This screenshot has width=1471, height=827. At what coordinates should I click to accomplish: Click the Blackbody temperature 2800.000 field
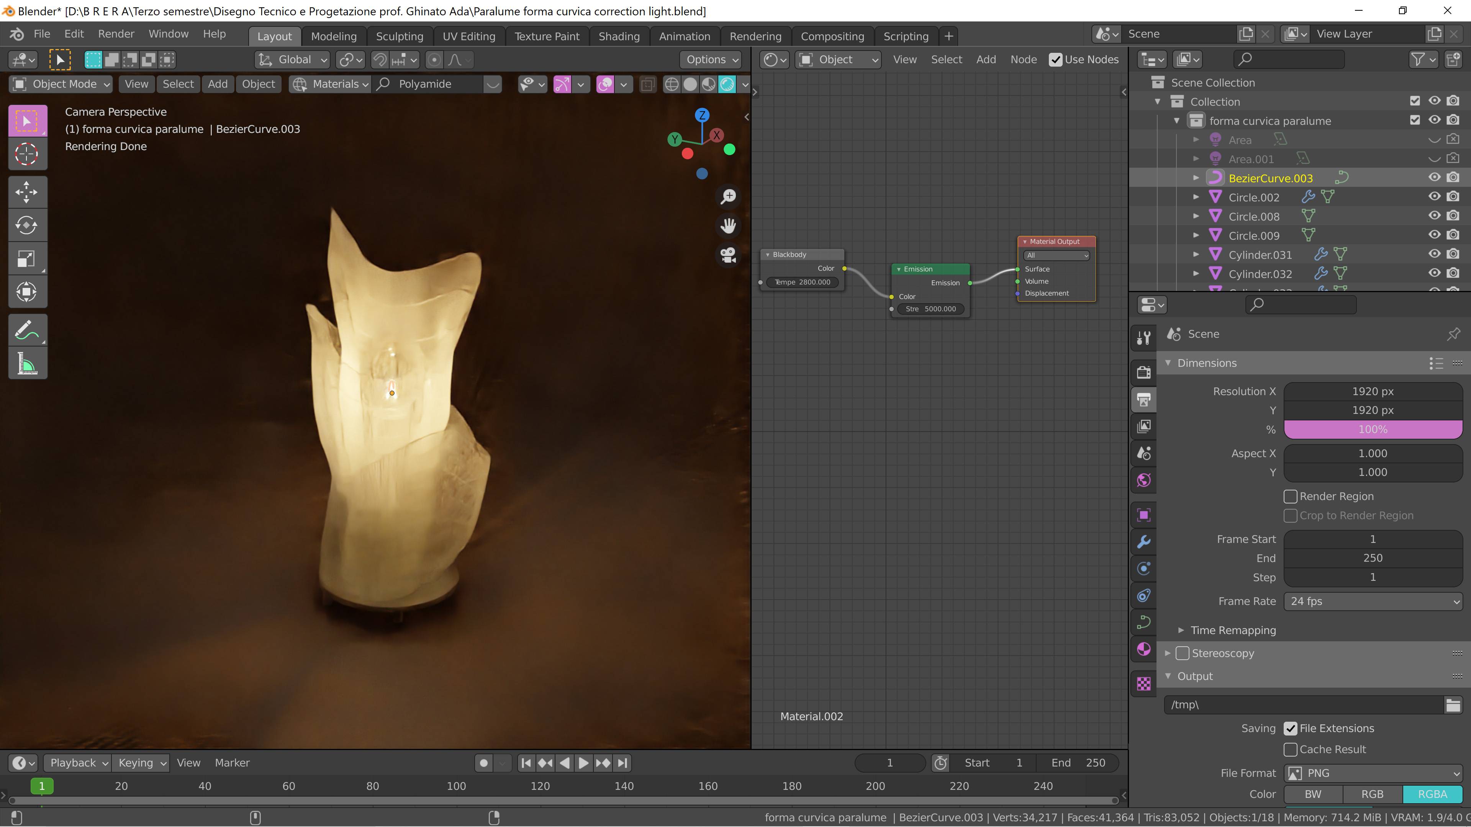(x=802, y=282)
